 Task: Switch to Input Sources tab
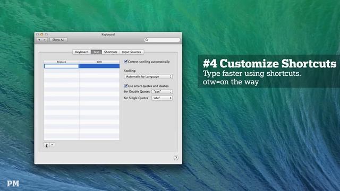[x=132, y=52]
